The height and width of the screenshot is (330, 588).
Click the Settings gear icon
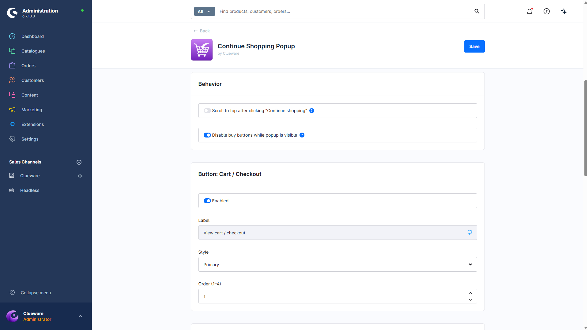tap(12, 139)
